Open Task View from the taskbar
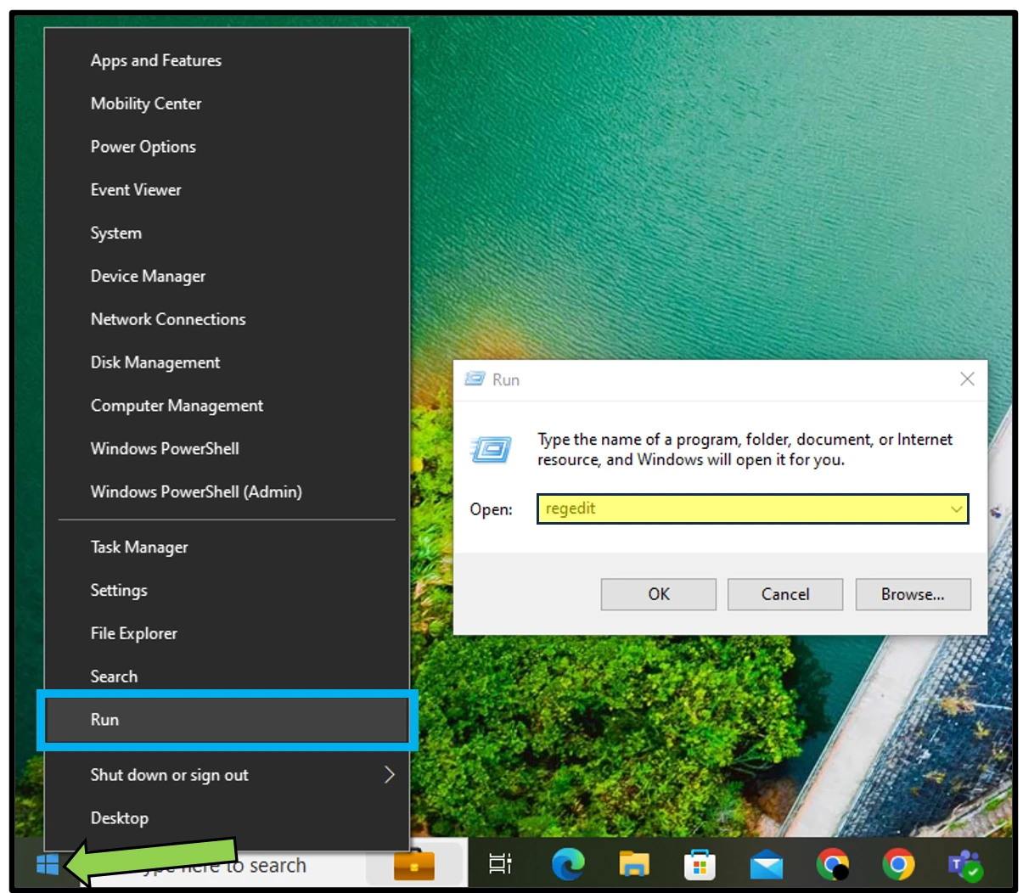Image resolution: width=1023 pixels, height=893 pixels. point(500,864)
